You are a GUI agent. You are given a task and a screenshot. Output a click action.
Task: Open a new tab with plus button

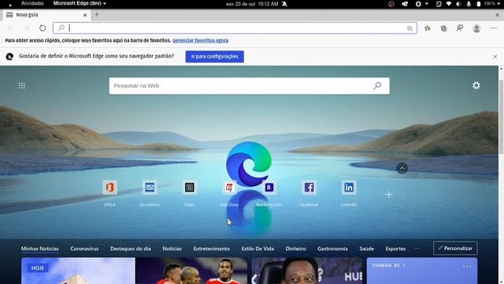coord(97,15)
